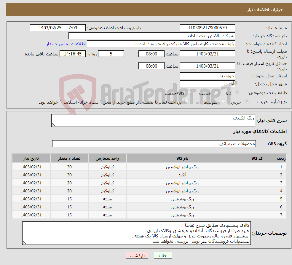
Task: Select the آلکید item in row 2
Action: click(182, 175)
